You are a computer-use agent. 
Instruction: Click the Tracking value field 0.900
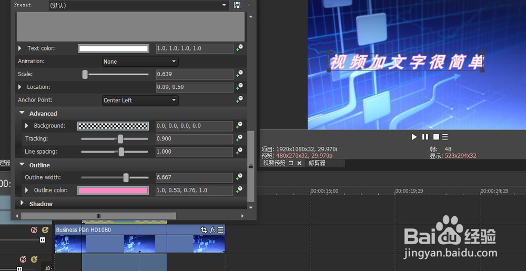coord(194,139)
